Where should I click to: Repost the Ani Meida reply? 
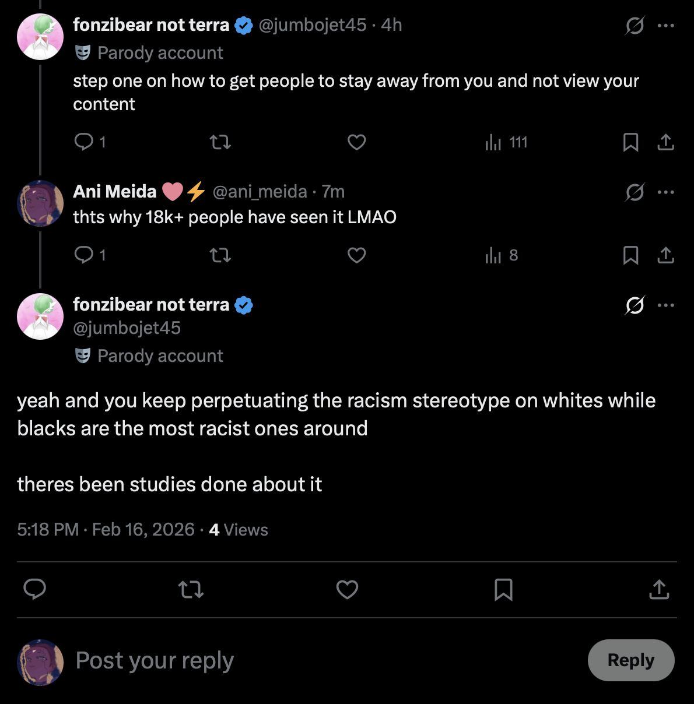pos(220,255)
